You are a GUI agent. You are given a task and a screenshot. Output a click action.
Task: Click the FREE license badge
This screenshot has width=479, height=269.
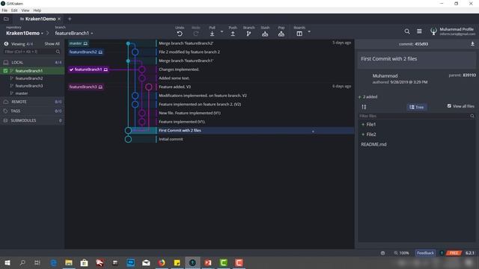pos(454,253)
